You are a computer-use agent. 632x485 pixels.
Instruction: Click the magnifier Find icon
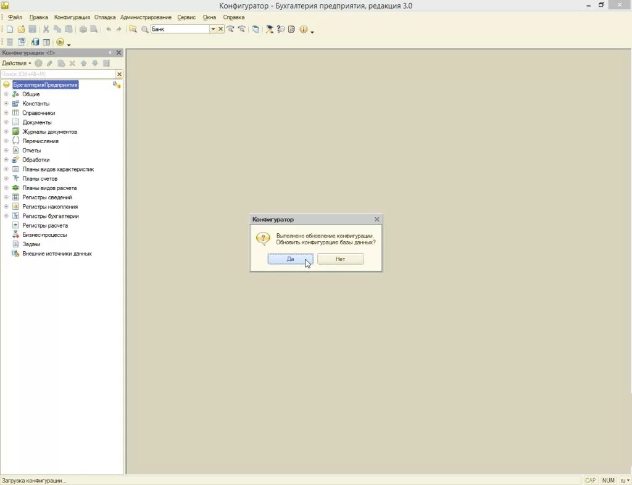click(x=144, y=29)
